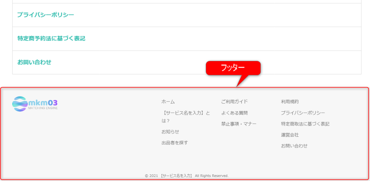Select お問い合わせ in the upper list
The height and width of the screenshot is (181, 370).
point(186,62)
